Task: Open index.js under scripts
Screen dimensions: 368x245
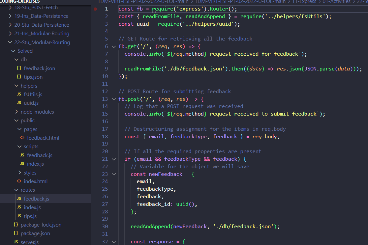Action: pos(35,164)
